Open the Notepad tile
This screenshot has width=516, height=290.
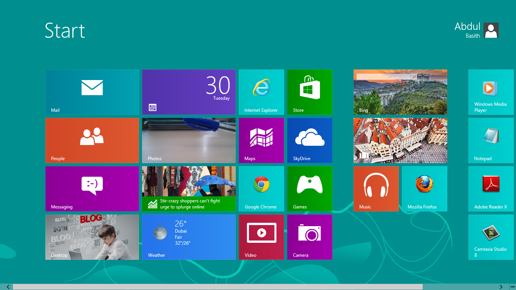[491, 140]
